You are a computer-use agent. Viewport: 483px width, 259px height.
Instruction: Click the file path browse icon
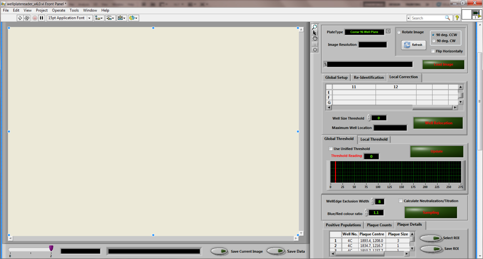tap(325, 64)
